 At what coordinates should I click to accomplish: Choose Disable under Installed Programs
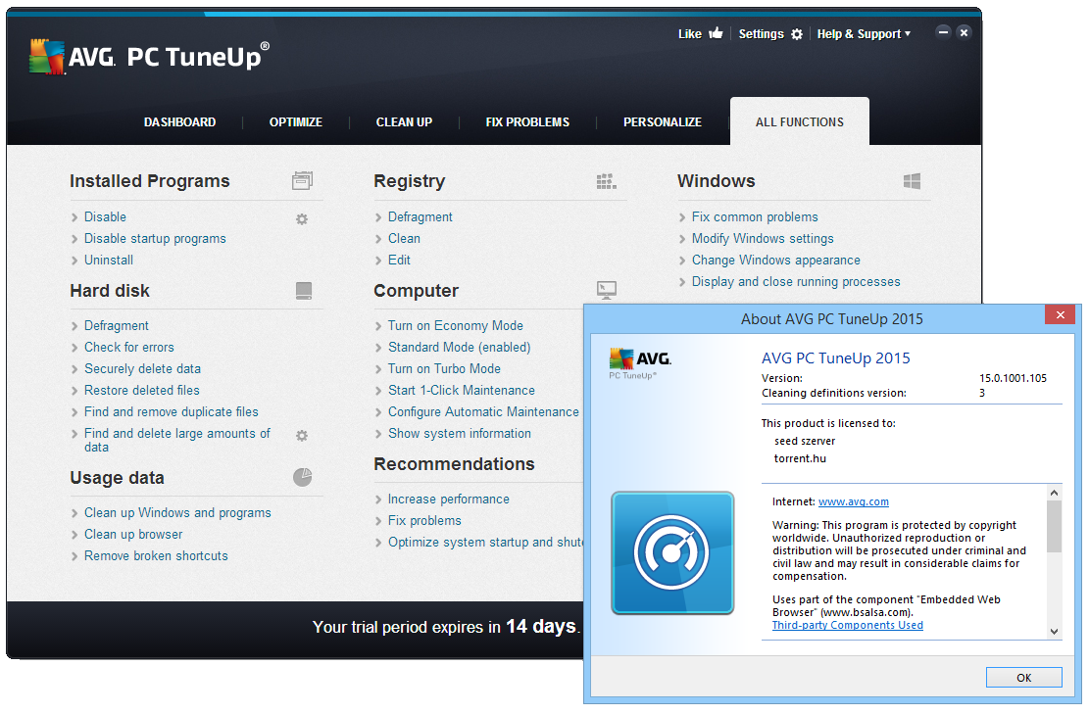(106, 217)
